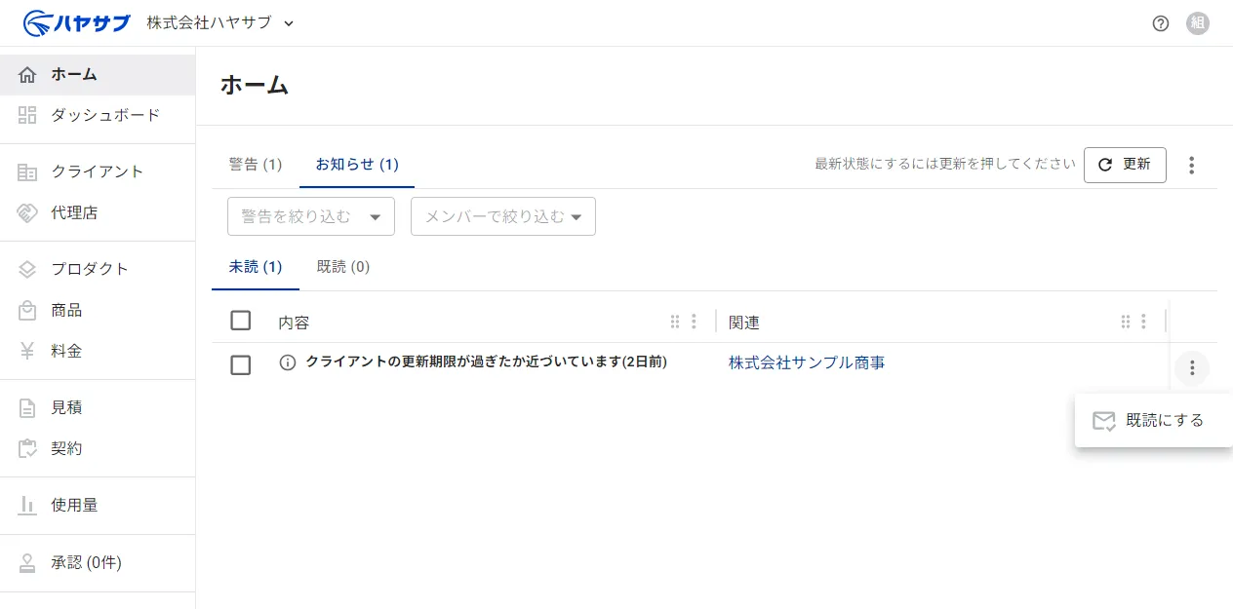The image size is (1233, 609).
Task: Open the user avatar menu
Action: (1198, 23)
